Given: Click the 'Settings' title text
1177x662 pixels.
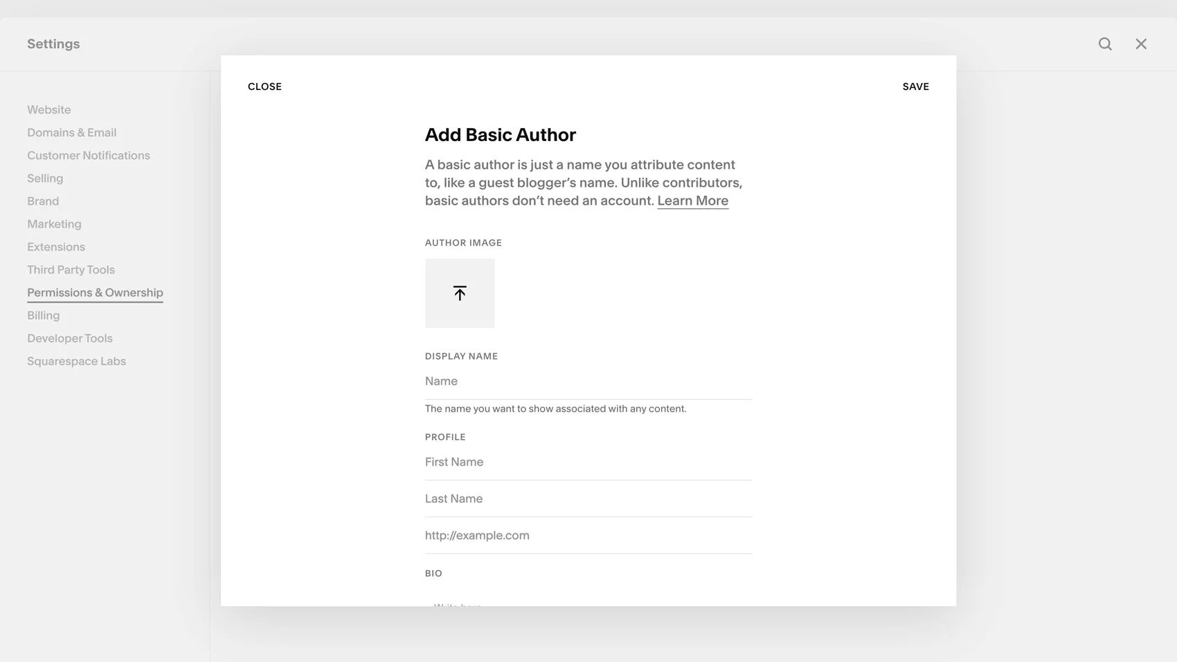Looking at the screenshot, I should click(53, 44).
